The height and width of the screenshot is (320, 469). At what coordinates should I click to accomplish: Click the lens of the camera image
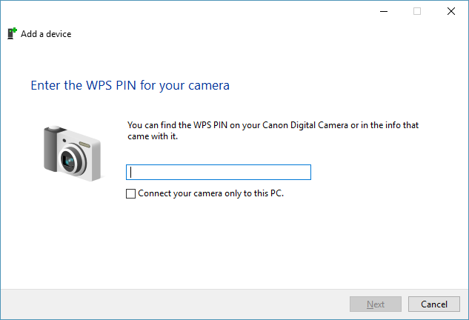[x=70, y=159]
